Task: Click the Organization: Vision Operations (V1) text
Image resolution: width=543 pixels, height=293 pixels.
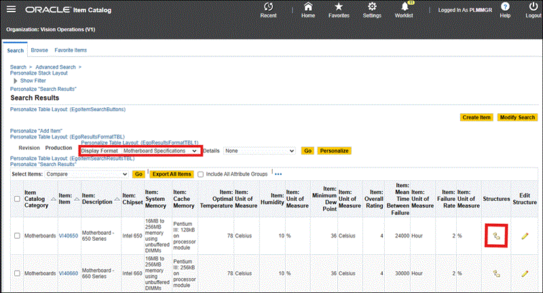Action: pyautogui.click(x=50, y=30)
